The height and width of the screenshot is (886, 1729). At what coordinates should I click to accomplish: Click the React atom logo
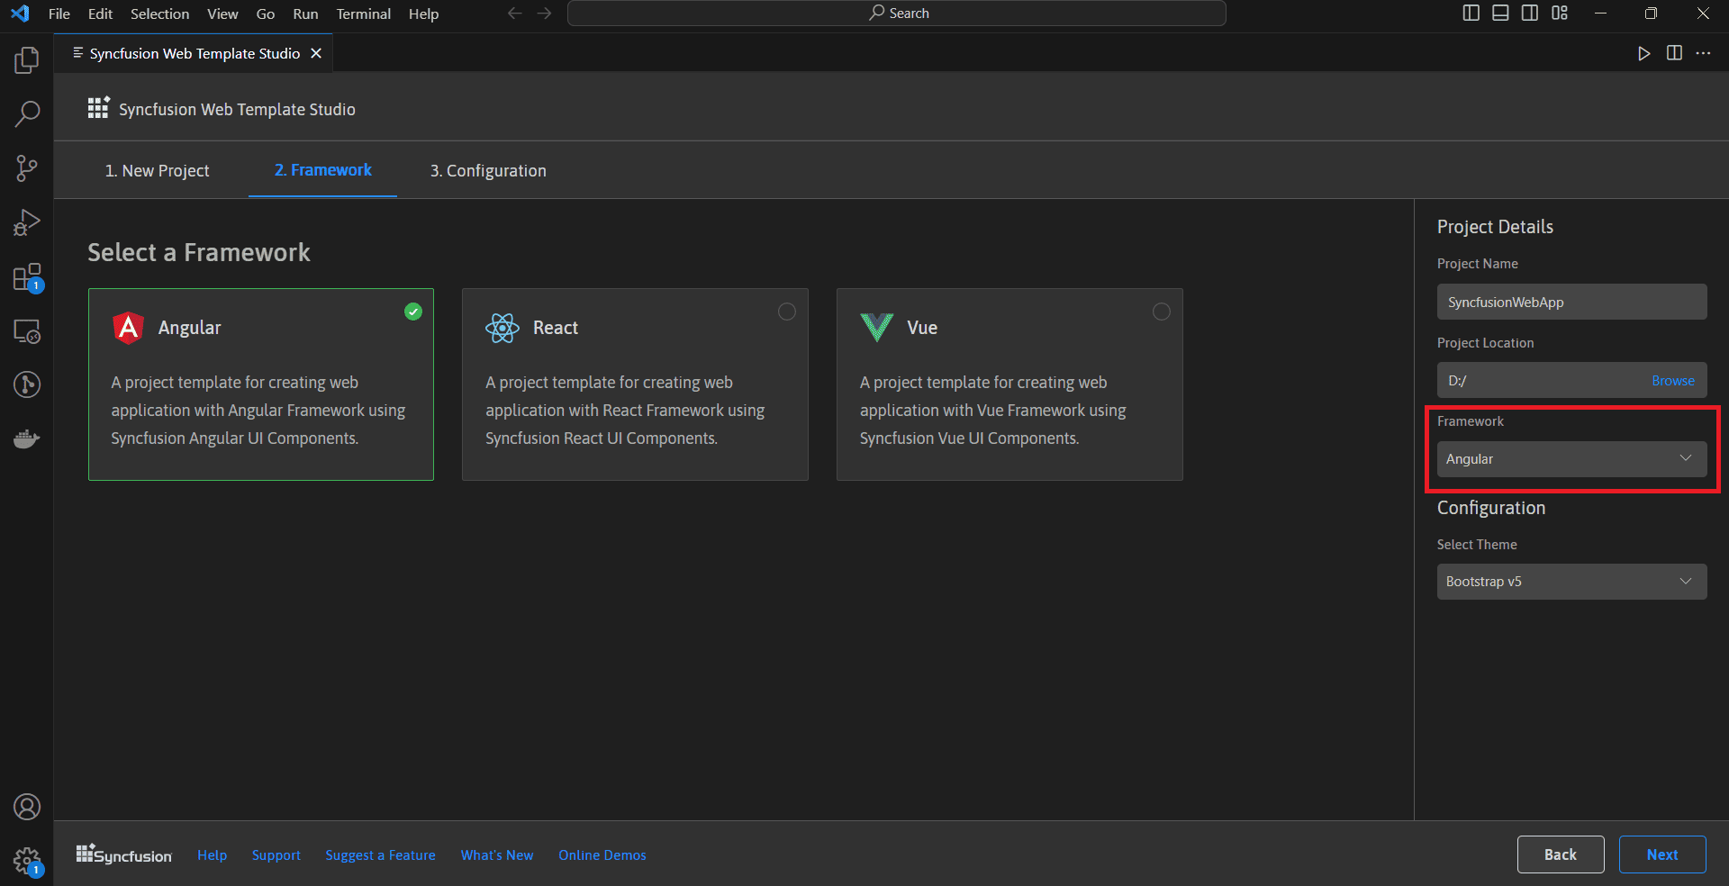(x=502, y=328)
